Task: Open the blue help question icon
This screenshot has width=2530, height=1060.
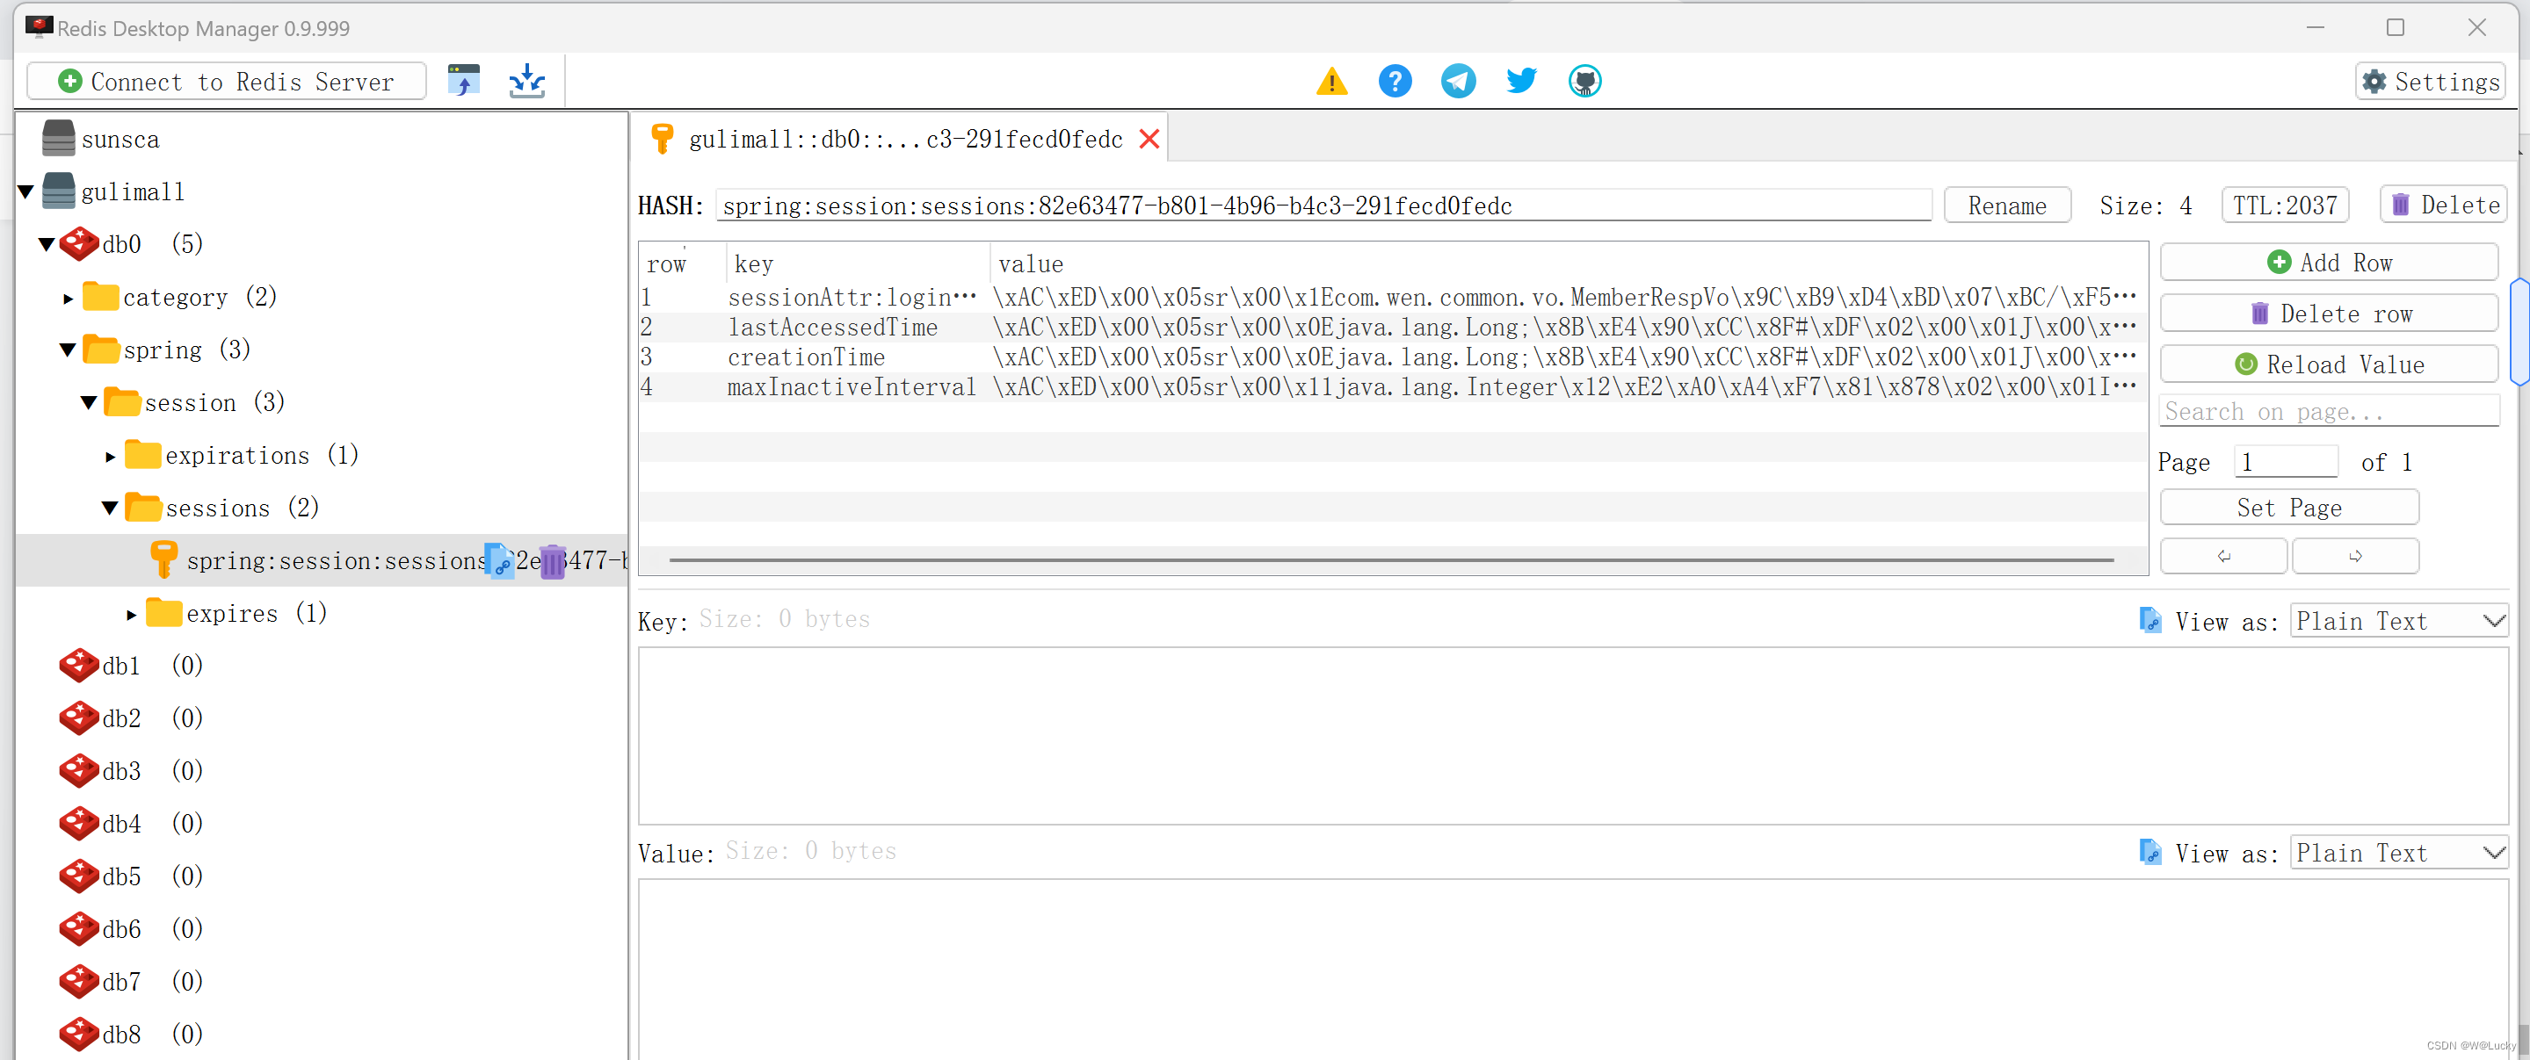Action: click(x=1394, y=81)
